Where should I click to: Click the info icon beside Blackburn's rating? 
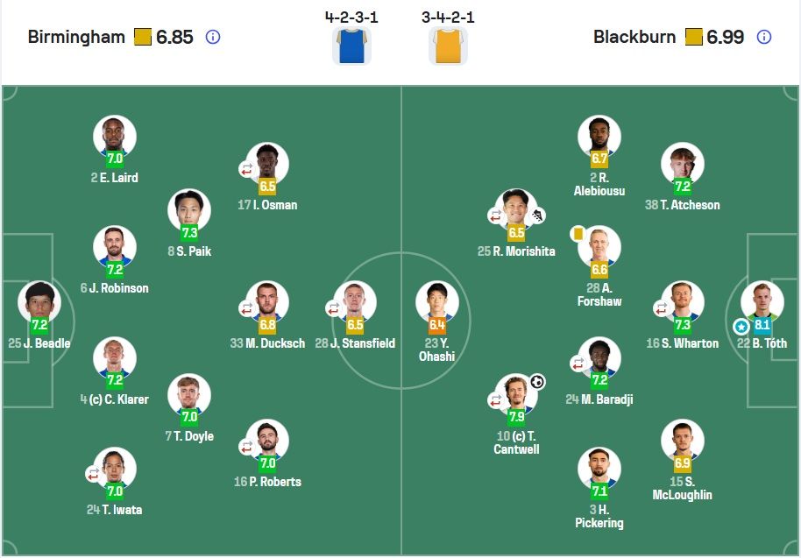tap(763, 37)
